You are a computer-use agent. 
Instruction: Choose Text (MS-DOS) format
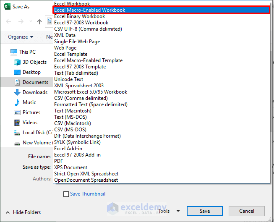162,117
